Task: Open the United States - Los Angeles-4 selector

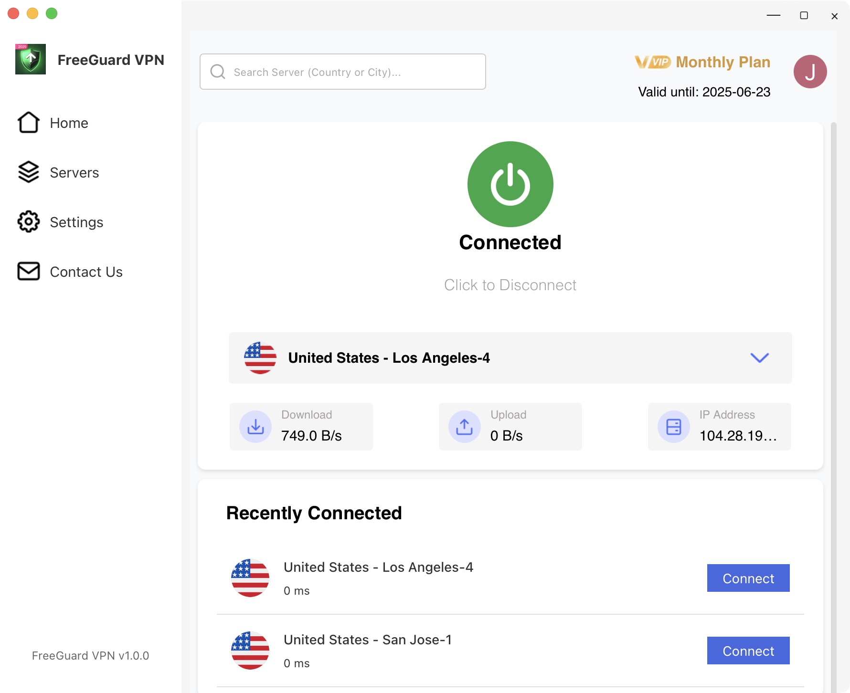Action: point(510,358)
